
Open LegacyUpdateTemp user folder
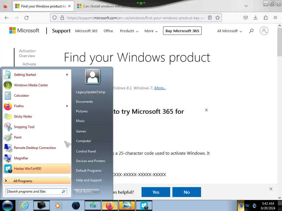[90, 92]
